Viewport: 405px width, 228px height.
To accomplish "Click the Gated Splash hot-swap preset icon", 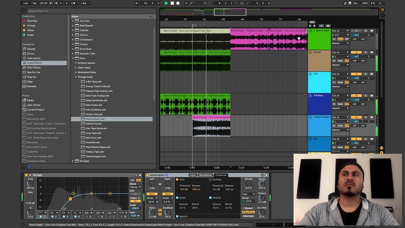I will (262, 175).
